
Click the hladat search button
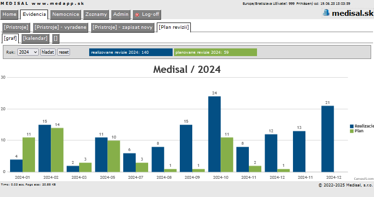[47, 52]
